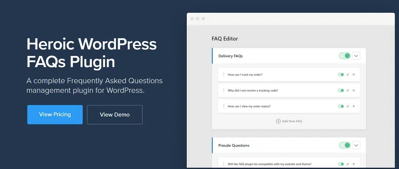Toggle the Presale Questions group switch
399x169 pixels.
345,145
